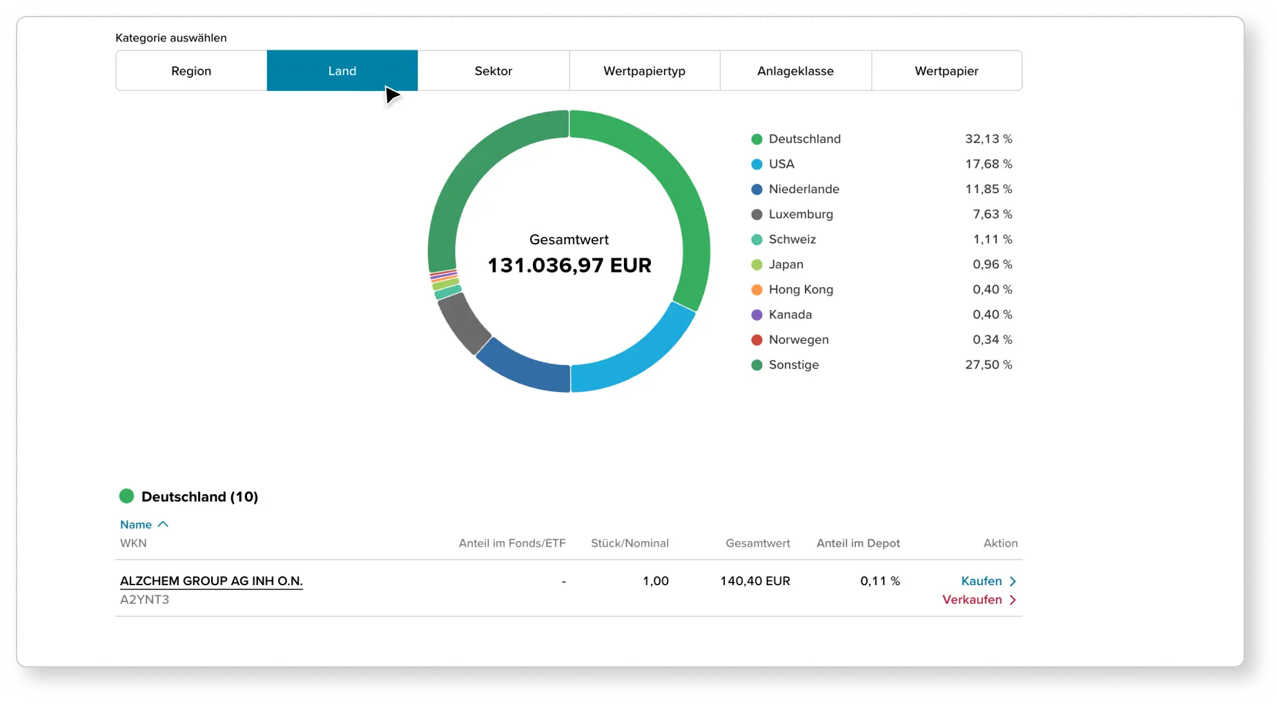Select the dark blue Niederlande legend dot
The height and width of the screenshot is (708, 1277).
tap(756, 189)
